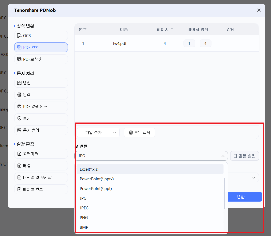The height and width of the screenshot is (236, 271).
Task: Open 더 많은 설정 settings
Action: point(244,156)
